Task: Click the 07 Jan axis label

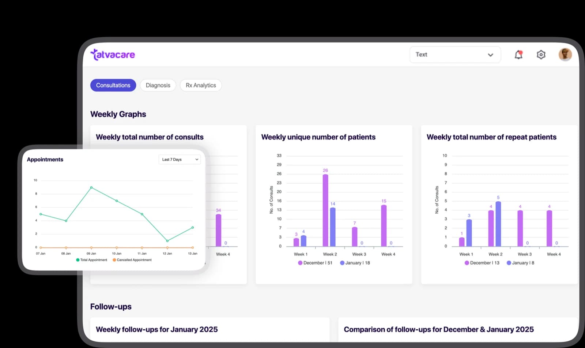Action: coord(41,254)
